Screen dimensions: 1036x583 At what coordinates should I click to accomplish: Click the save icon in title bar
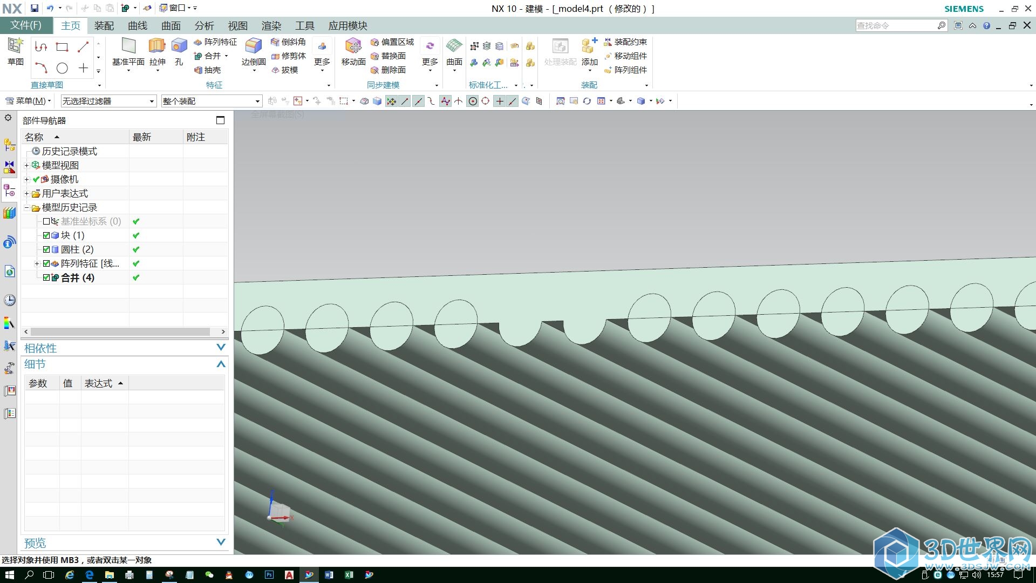35,8
